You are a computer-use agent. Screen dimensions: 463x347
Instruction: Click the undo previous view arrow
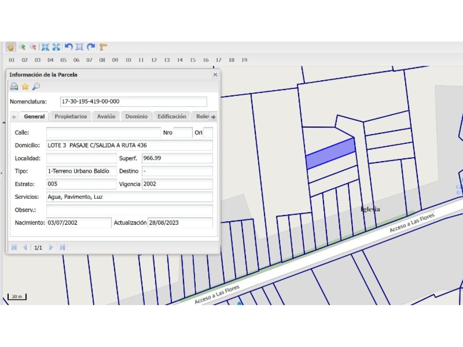[x=69, y=47]
